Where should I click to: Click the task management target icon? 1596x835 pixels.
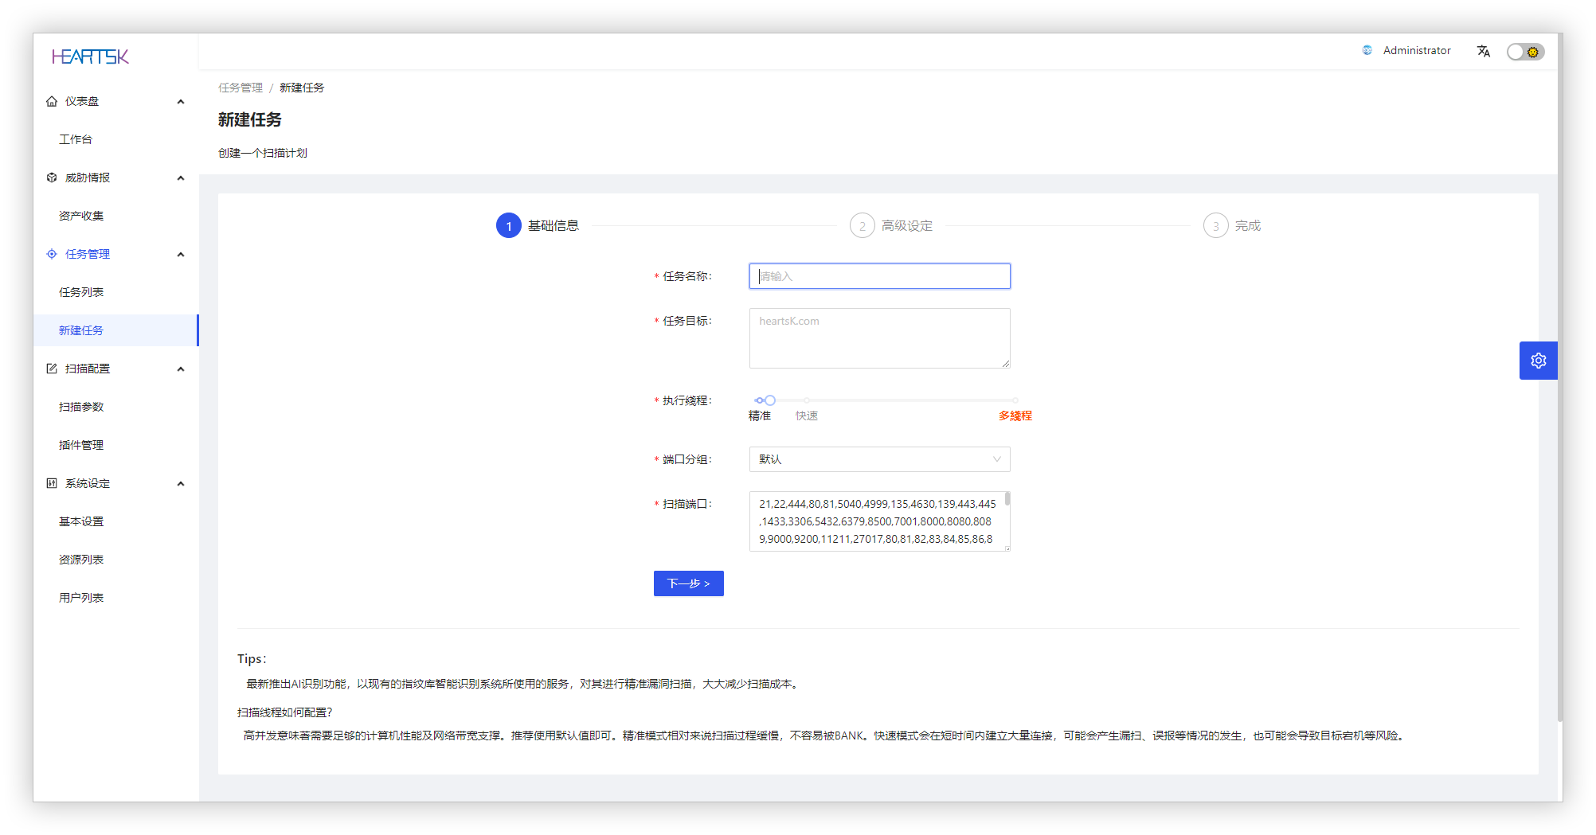[52, 254]
